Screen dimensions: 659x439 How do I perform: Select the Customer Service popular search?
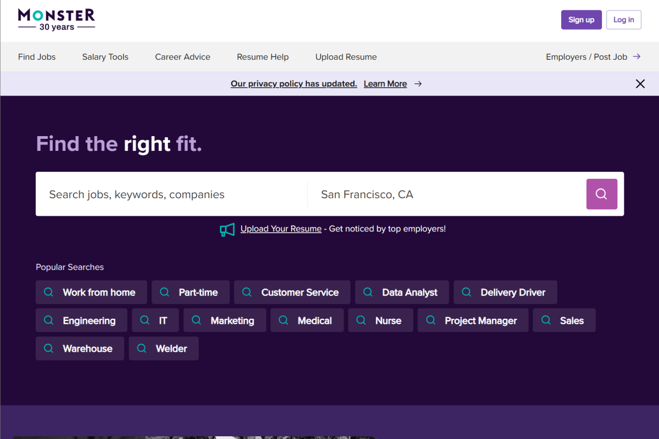pos(292,292)
